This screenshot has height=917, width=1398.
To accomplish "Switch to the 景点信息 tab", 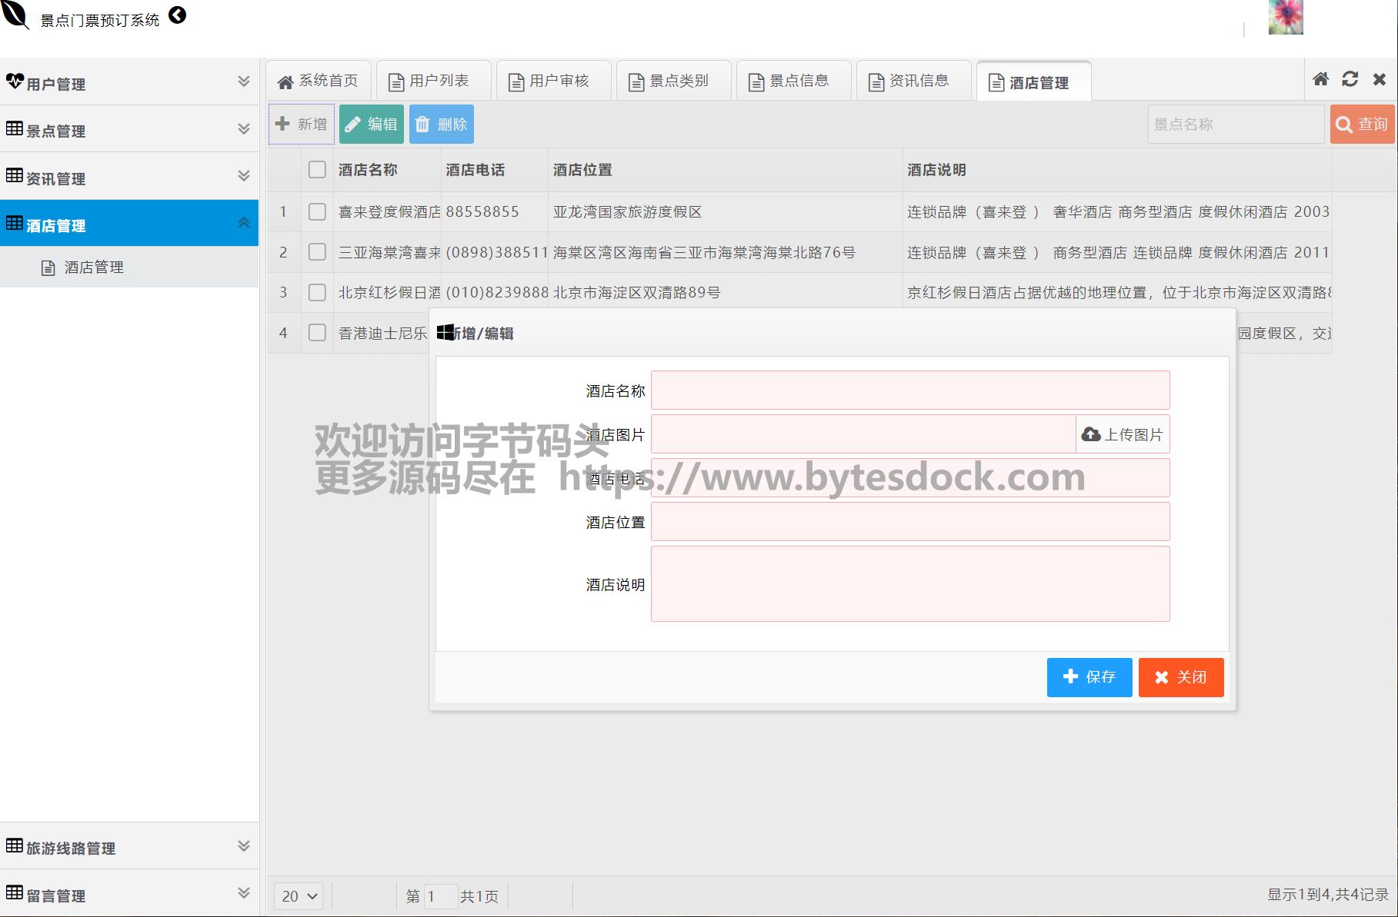I will 792,81.
